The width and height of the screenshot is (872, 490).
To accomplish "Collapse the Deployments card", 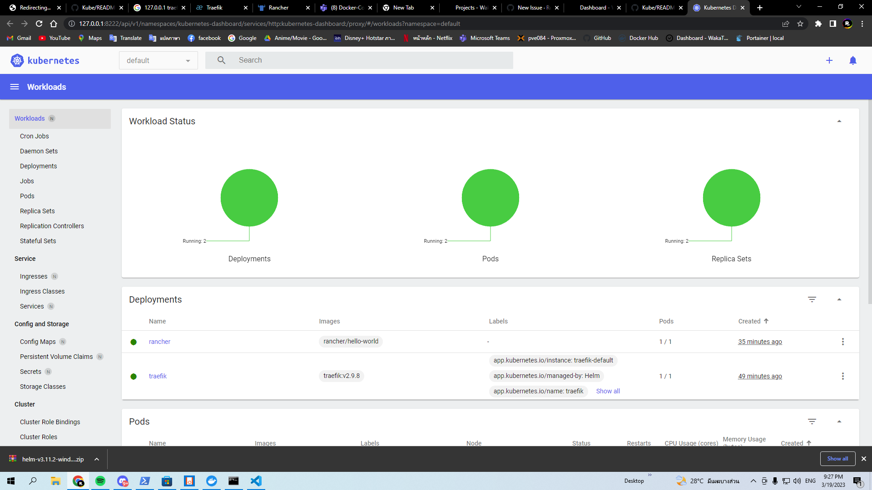I will tap(839, 299).
